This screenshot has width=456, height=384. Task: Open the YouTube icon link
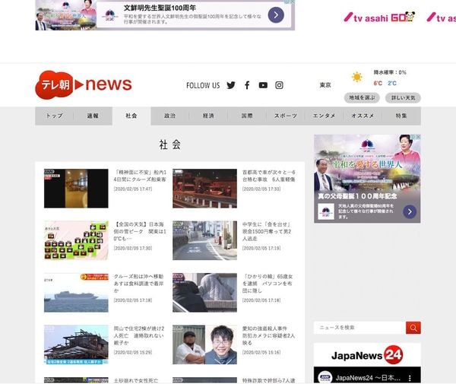[x=263, y=85]
